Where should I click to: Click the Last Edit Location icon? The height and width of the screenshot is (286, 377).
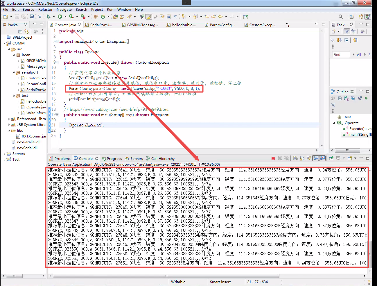coord(207,17)
